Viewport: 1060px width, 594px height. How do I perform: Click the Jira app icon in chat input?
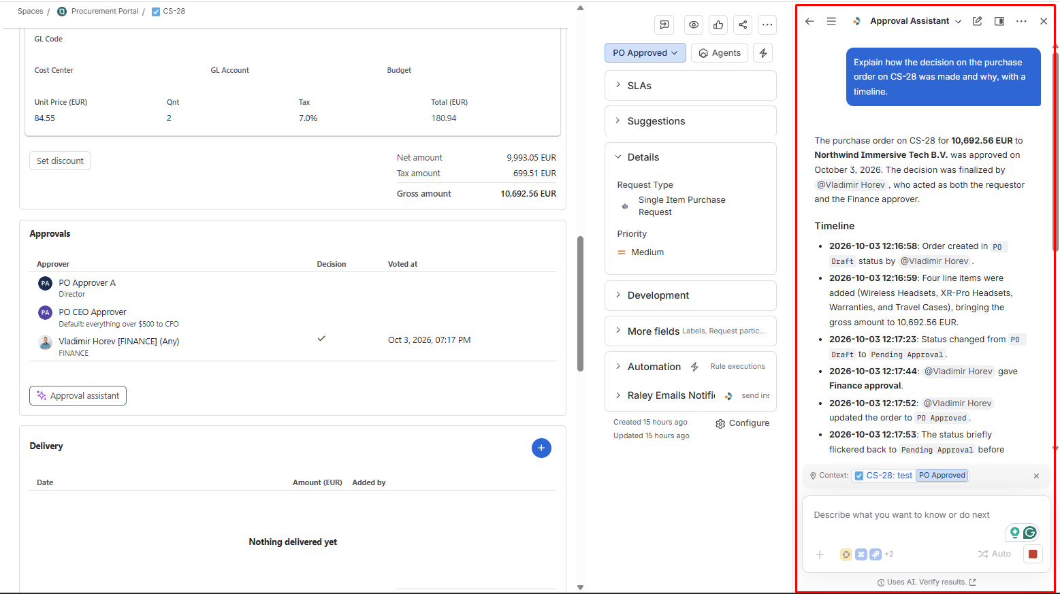coord(876,555)
